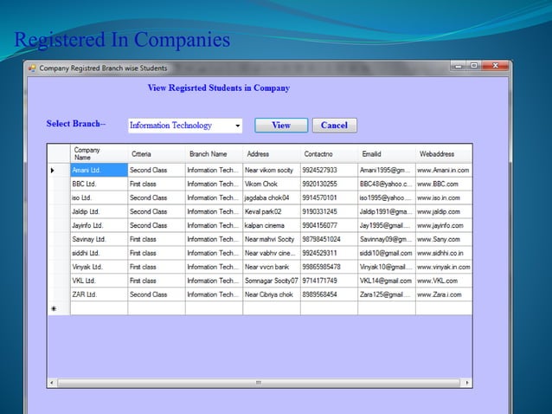
Task: Select the ZAR Ltd. company cell
Action: [99, 294]
